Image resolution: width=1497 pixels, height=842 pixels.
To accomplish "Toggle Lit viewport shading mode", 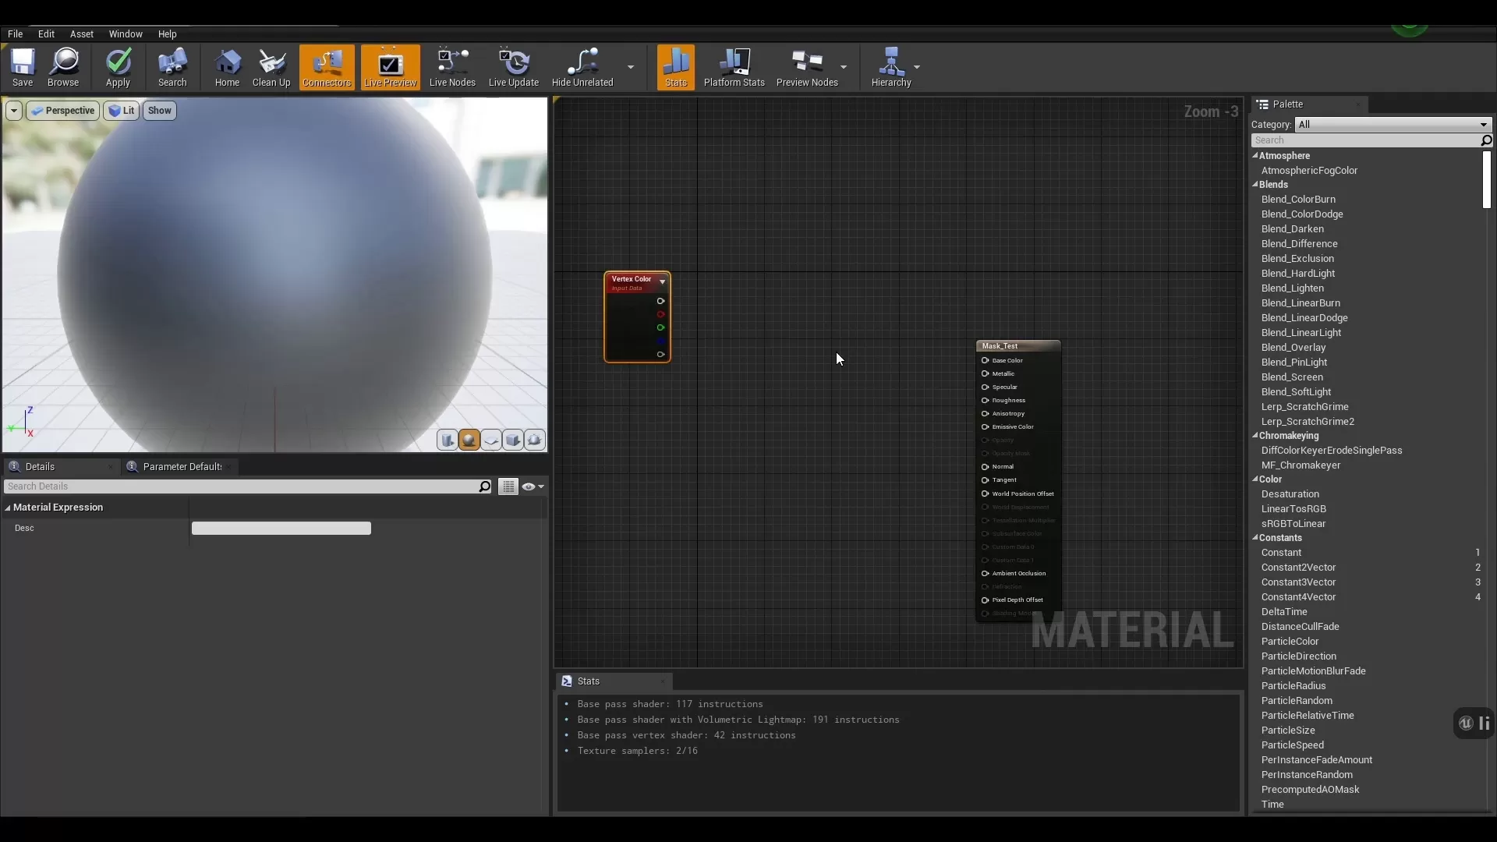I will 122,111.
